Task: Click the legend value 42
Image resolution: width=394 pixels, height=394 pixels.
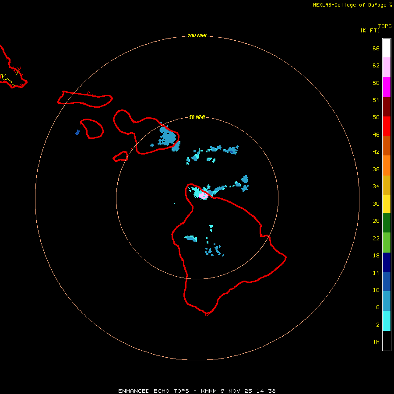Action: [x=376, y=152]
